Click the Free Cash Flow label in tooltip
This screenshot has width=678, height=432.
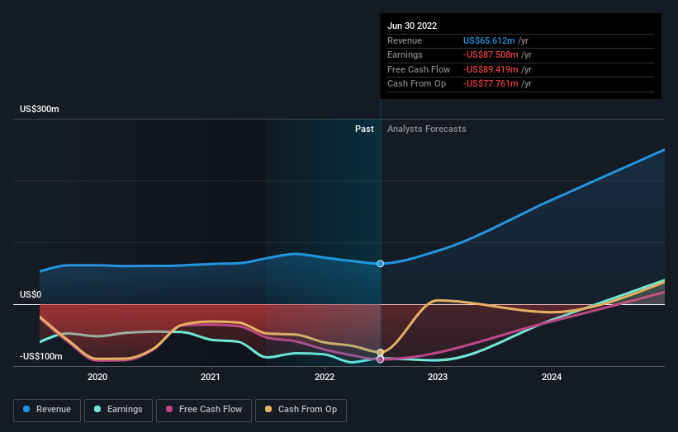pyautogui.click(x=419, y=69)
